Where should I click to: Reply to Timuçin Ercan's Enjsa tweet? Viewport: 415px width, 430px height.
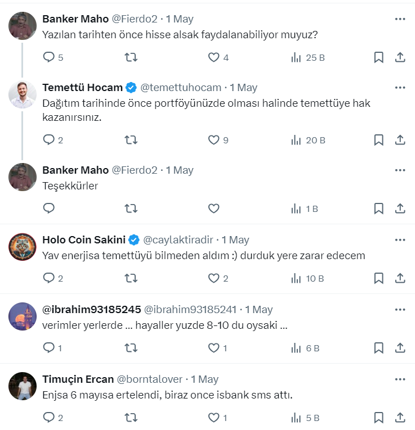[x=49, y=418]
